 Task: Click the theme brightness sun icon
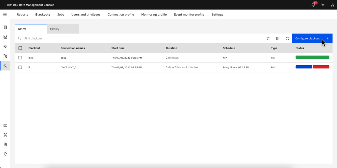pos(323,5)
